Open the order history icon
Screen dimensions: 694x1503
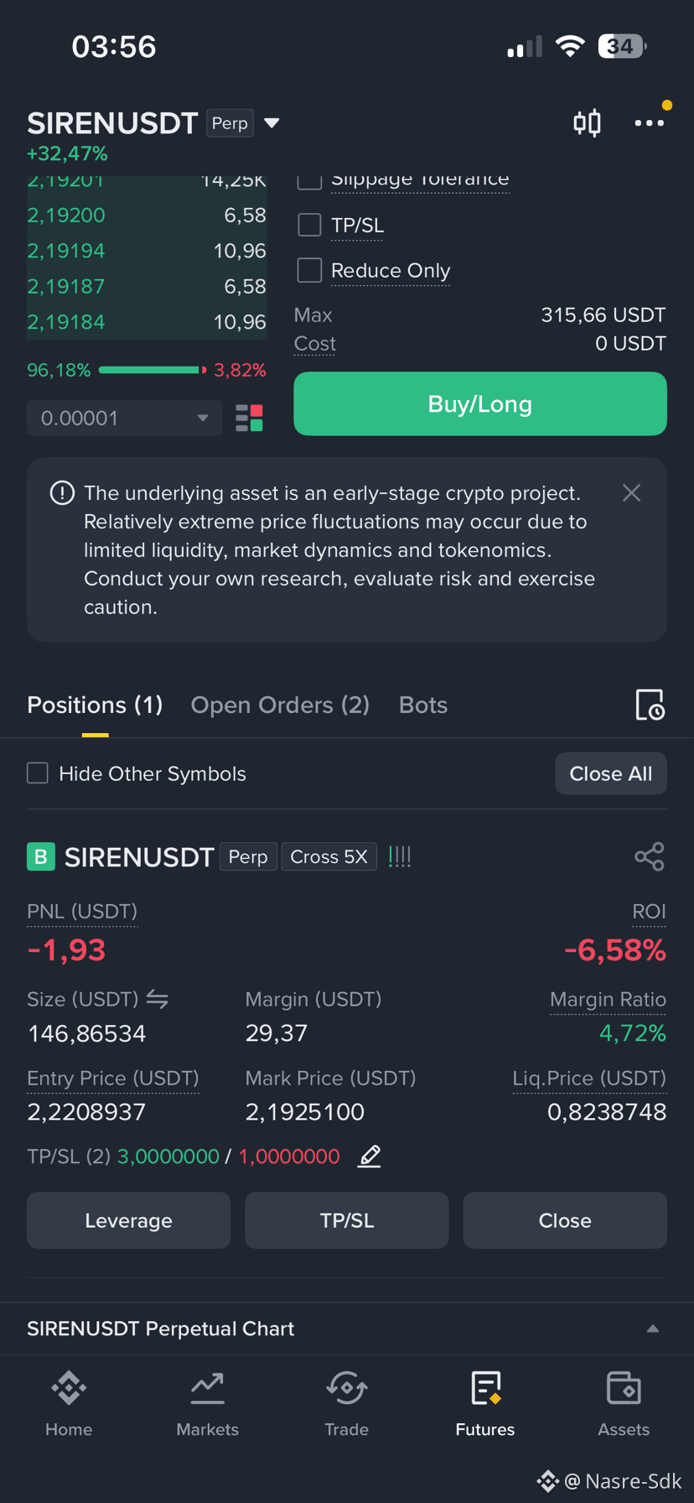(x=650, y=705)
